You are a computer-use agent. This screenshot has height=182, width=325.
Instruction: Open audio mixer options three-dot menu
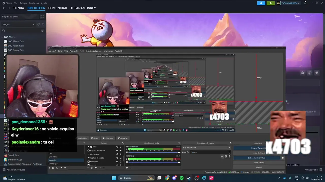tap(131, 168)
